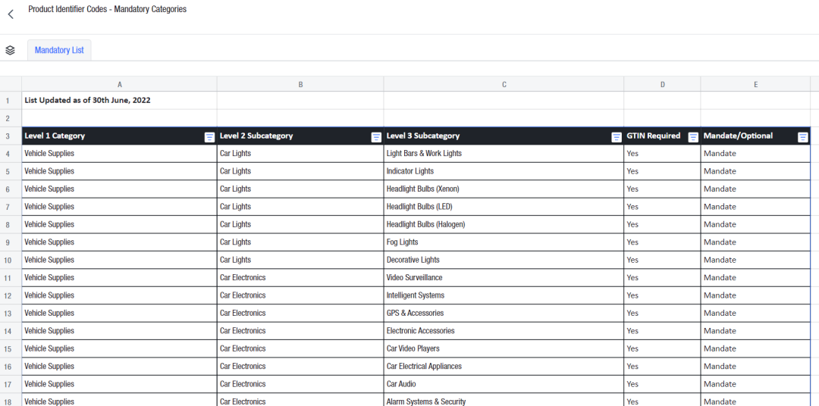Click the page title 'Product Identifier Codes - Mandatory Categories'
The width and height of the screenshot is (819, 406).
pos(107,9)
